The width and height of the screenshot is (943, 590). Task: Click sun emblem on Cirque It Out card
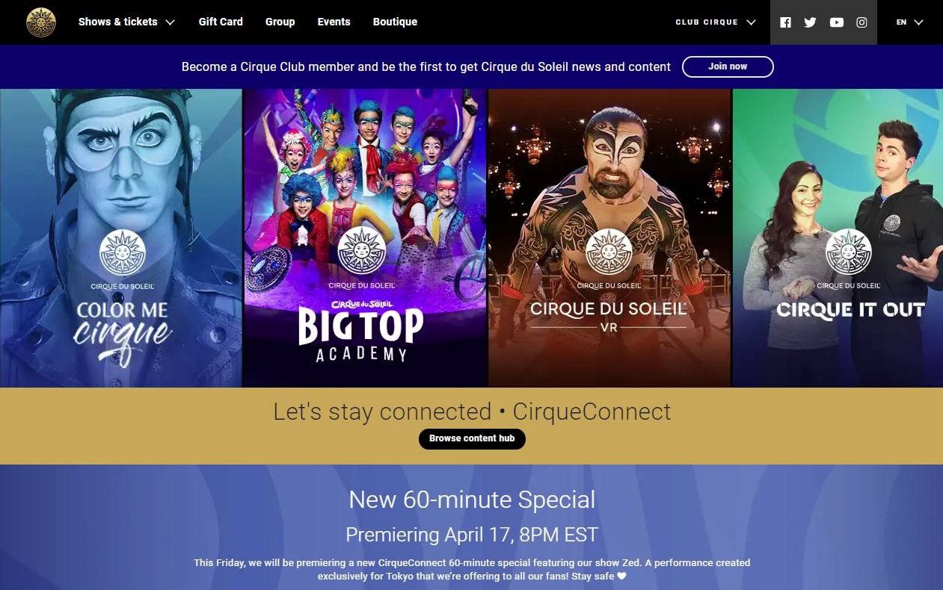pyautogui.click(x=849, y=252)
